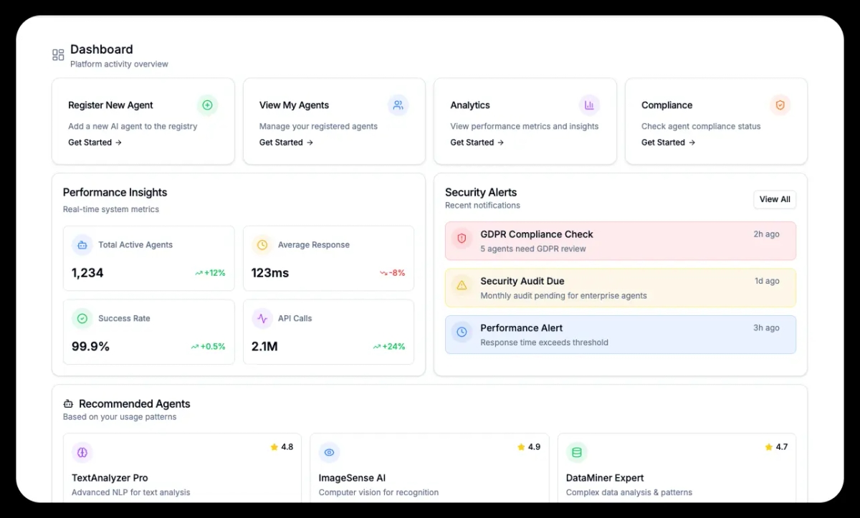Click the star rating on DataMiner Expert
The width and height of the screenshot is (860, 518).
pyautogui.click(x=776, y=447)
